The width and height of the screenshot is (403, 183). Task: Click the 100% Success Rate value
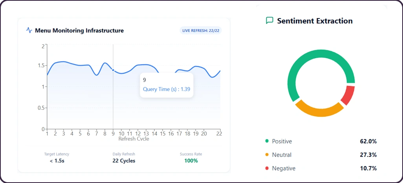click(x=191, y=161)
